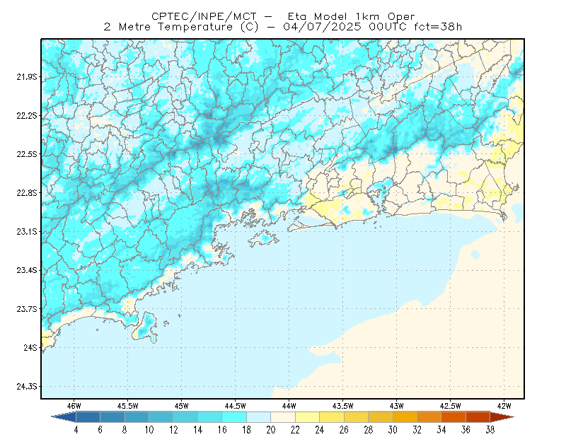
Task: Click the 36-38 degree dark orange swatch
Action: point(478,417)
